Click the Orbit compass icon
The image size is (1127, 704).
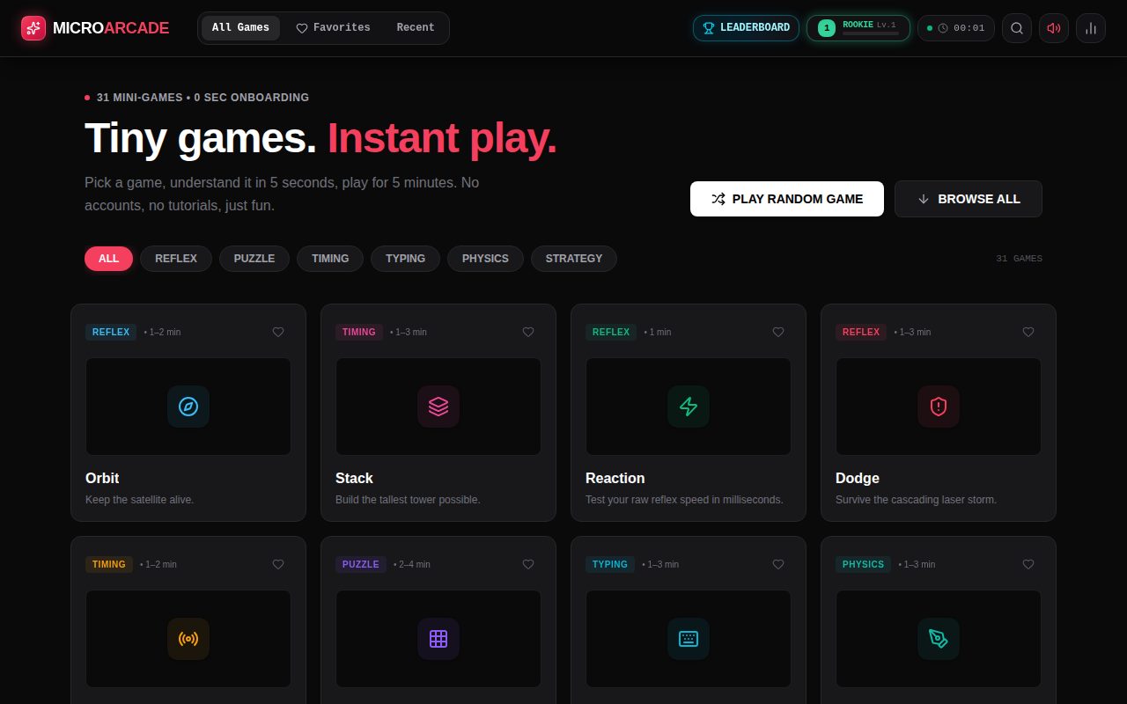188,407
